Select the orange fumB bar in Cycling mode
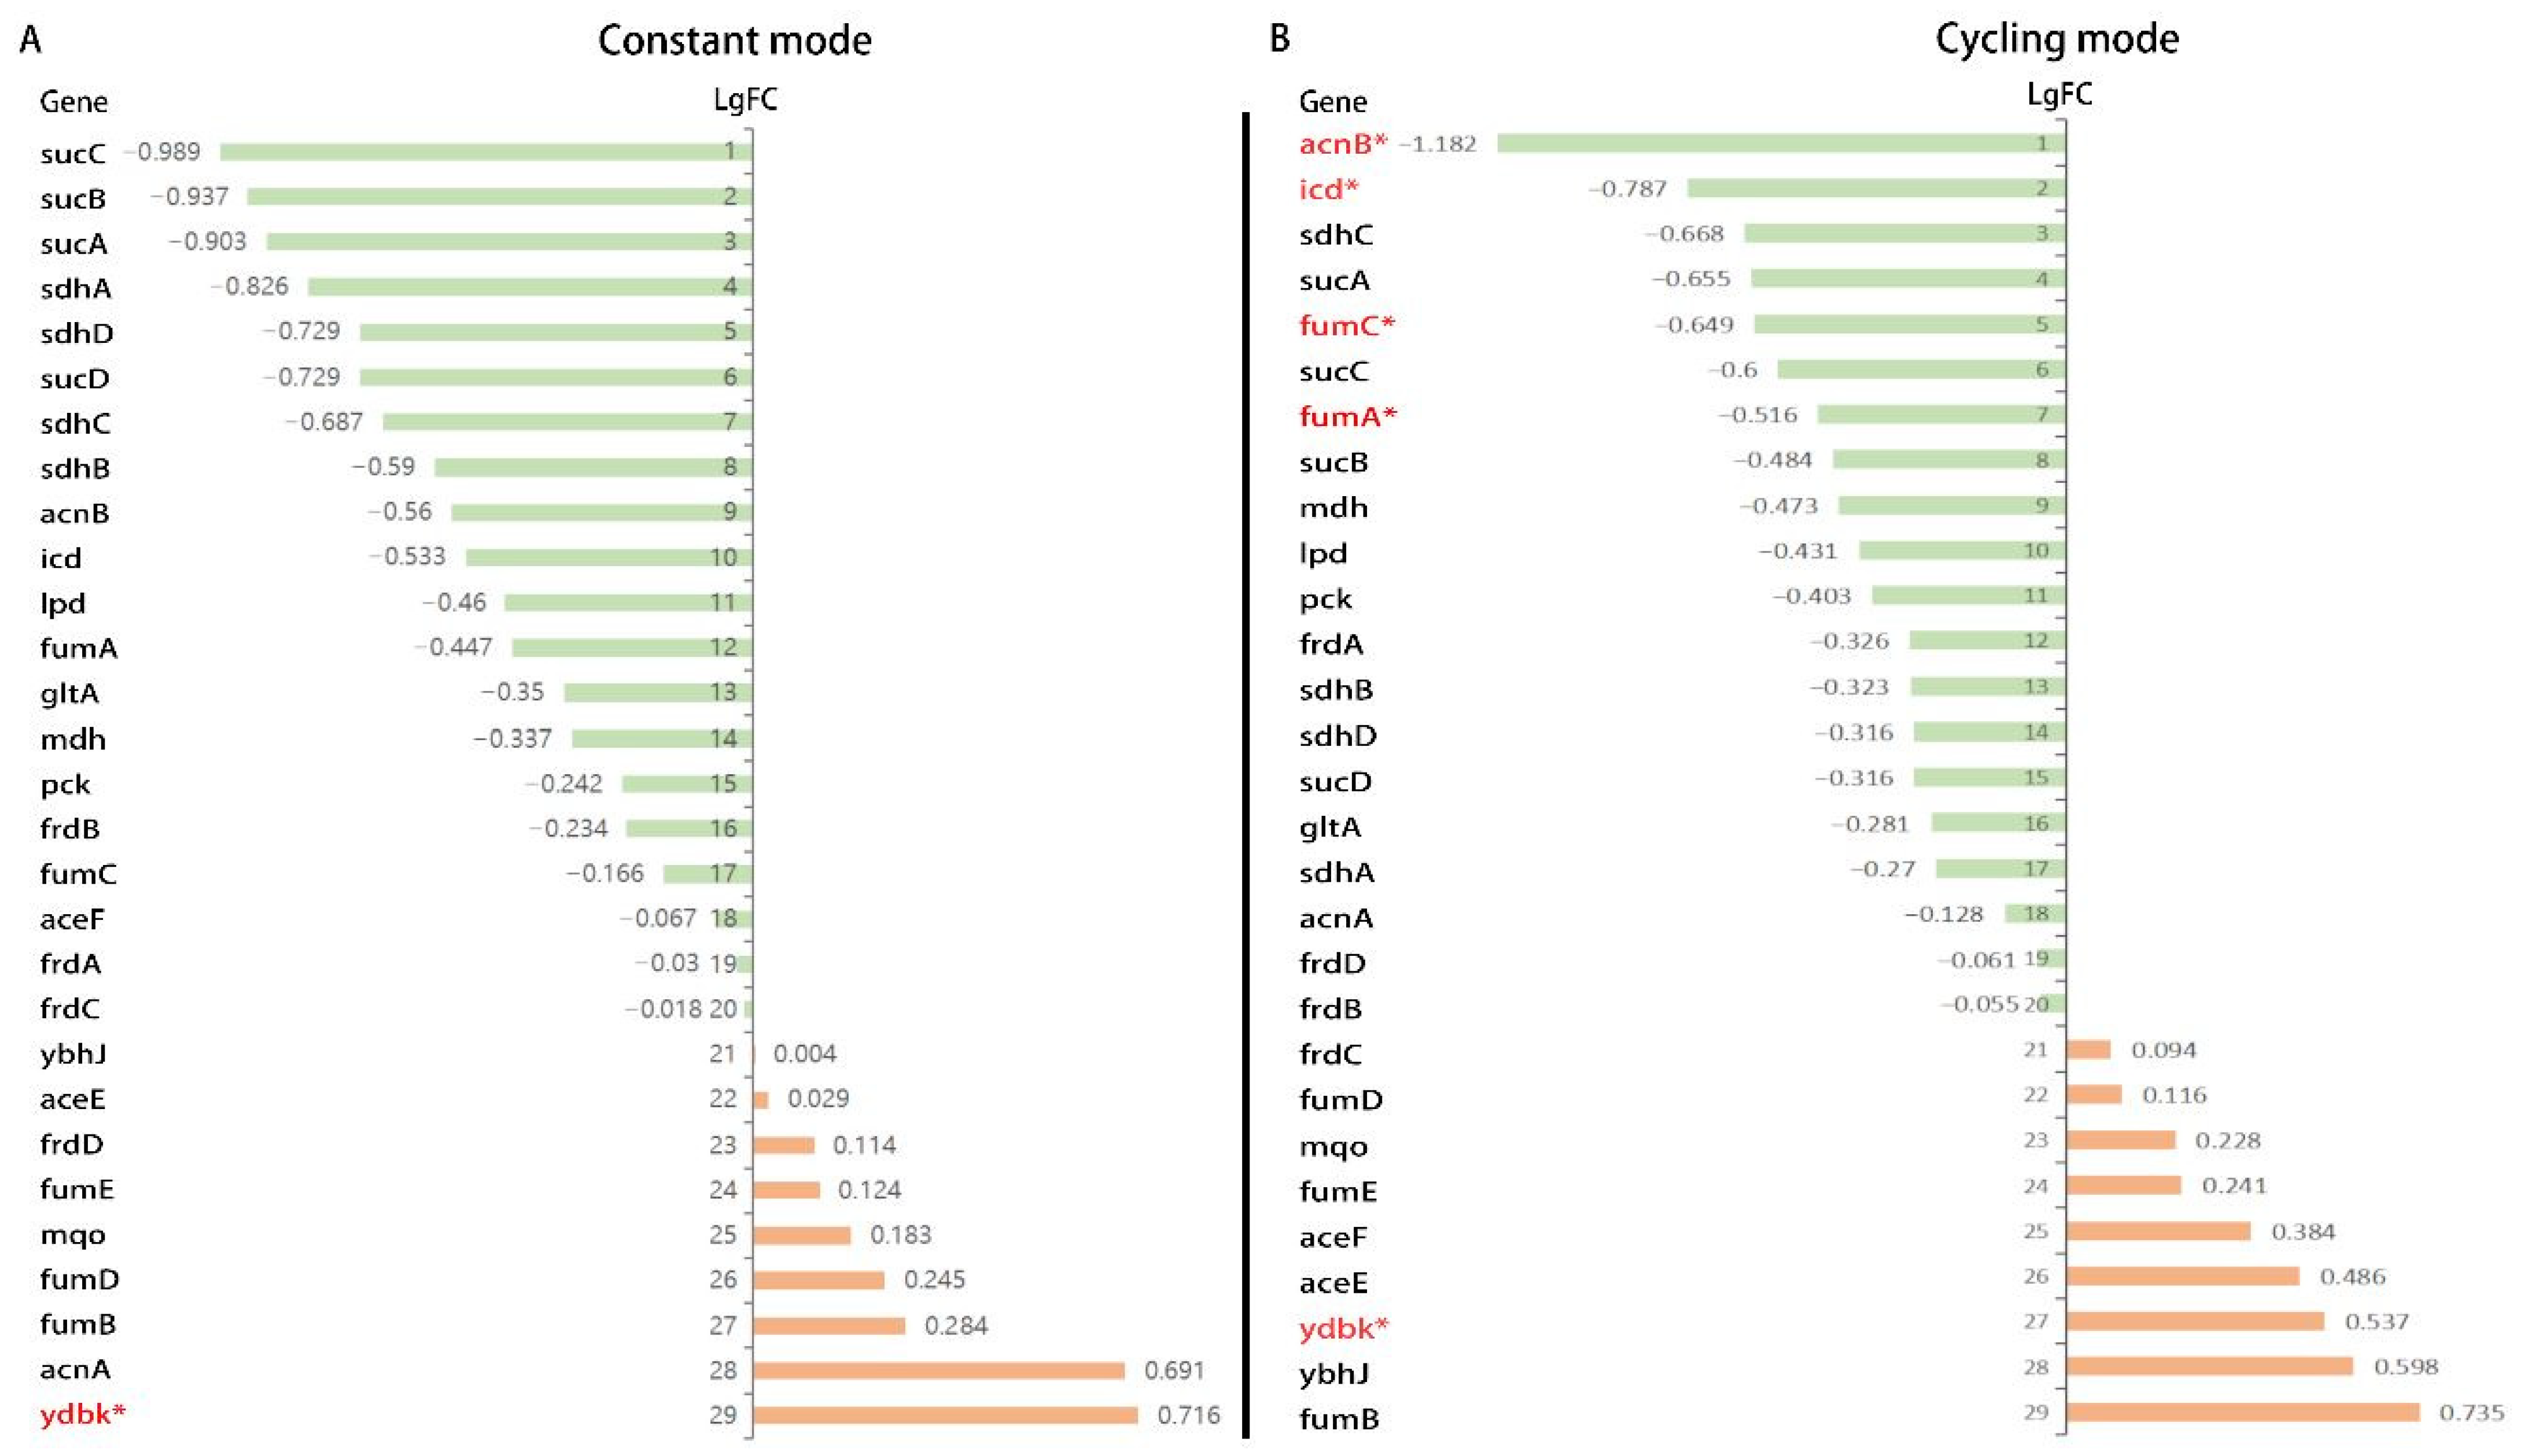This screenshot has width=2524, height=1456. pos(2242,1412)
